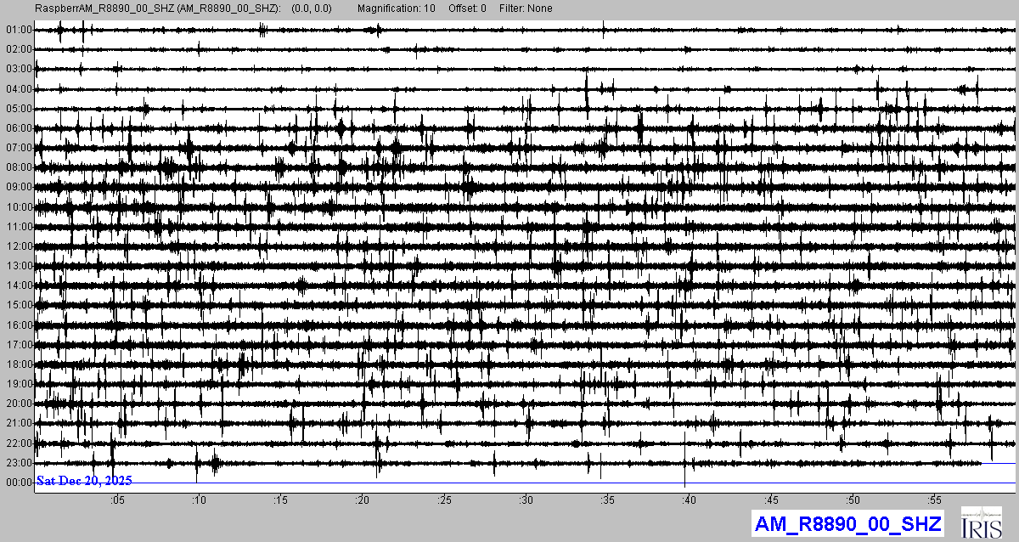1019x542 pixels.
Task: Click the IRIS logo in bottom corner
Action: tap(983, 522)
